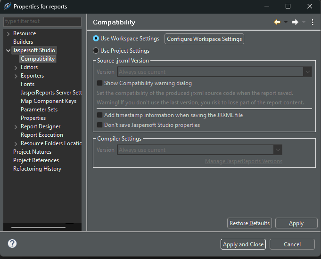Viewport: 321px width, 259px height.
Task: Select Builders in the tree
Action: tap(23, 42)
